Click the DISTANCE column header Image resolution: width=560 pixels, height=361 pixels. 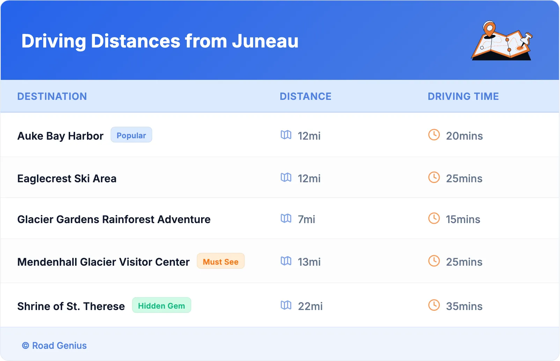point(305,96)
